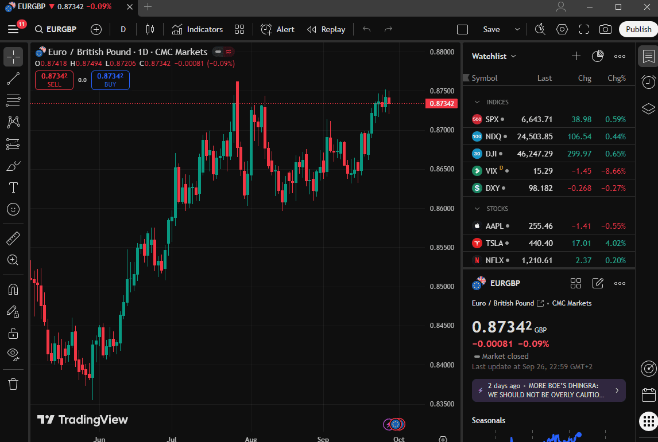The image size is (658, 442).
Task: Open the text annotation tool
Action: (13, 187)
